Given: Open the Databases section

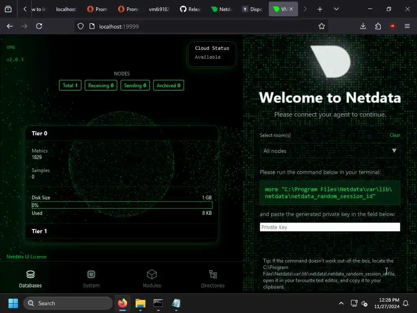Looking at the screenshot, I should click(x=30, y=279).
